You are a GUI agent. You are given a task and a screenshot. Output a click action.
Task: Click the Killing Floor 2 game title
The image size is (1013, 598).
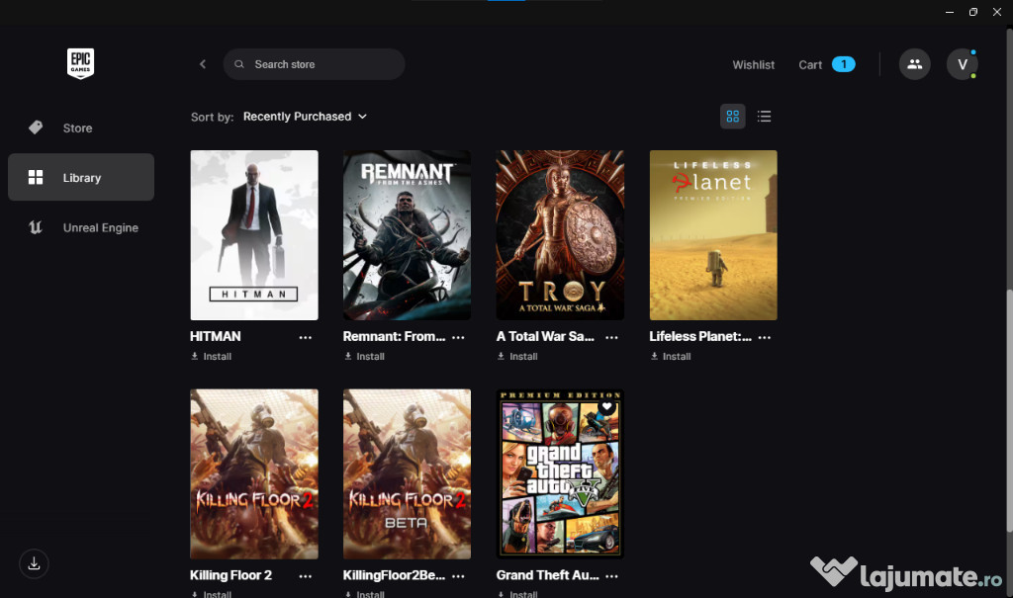pos(230,575)
